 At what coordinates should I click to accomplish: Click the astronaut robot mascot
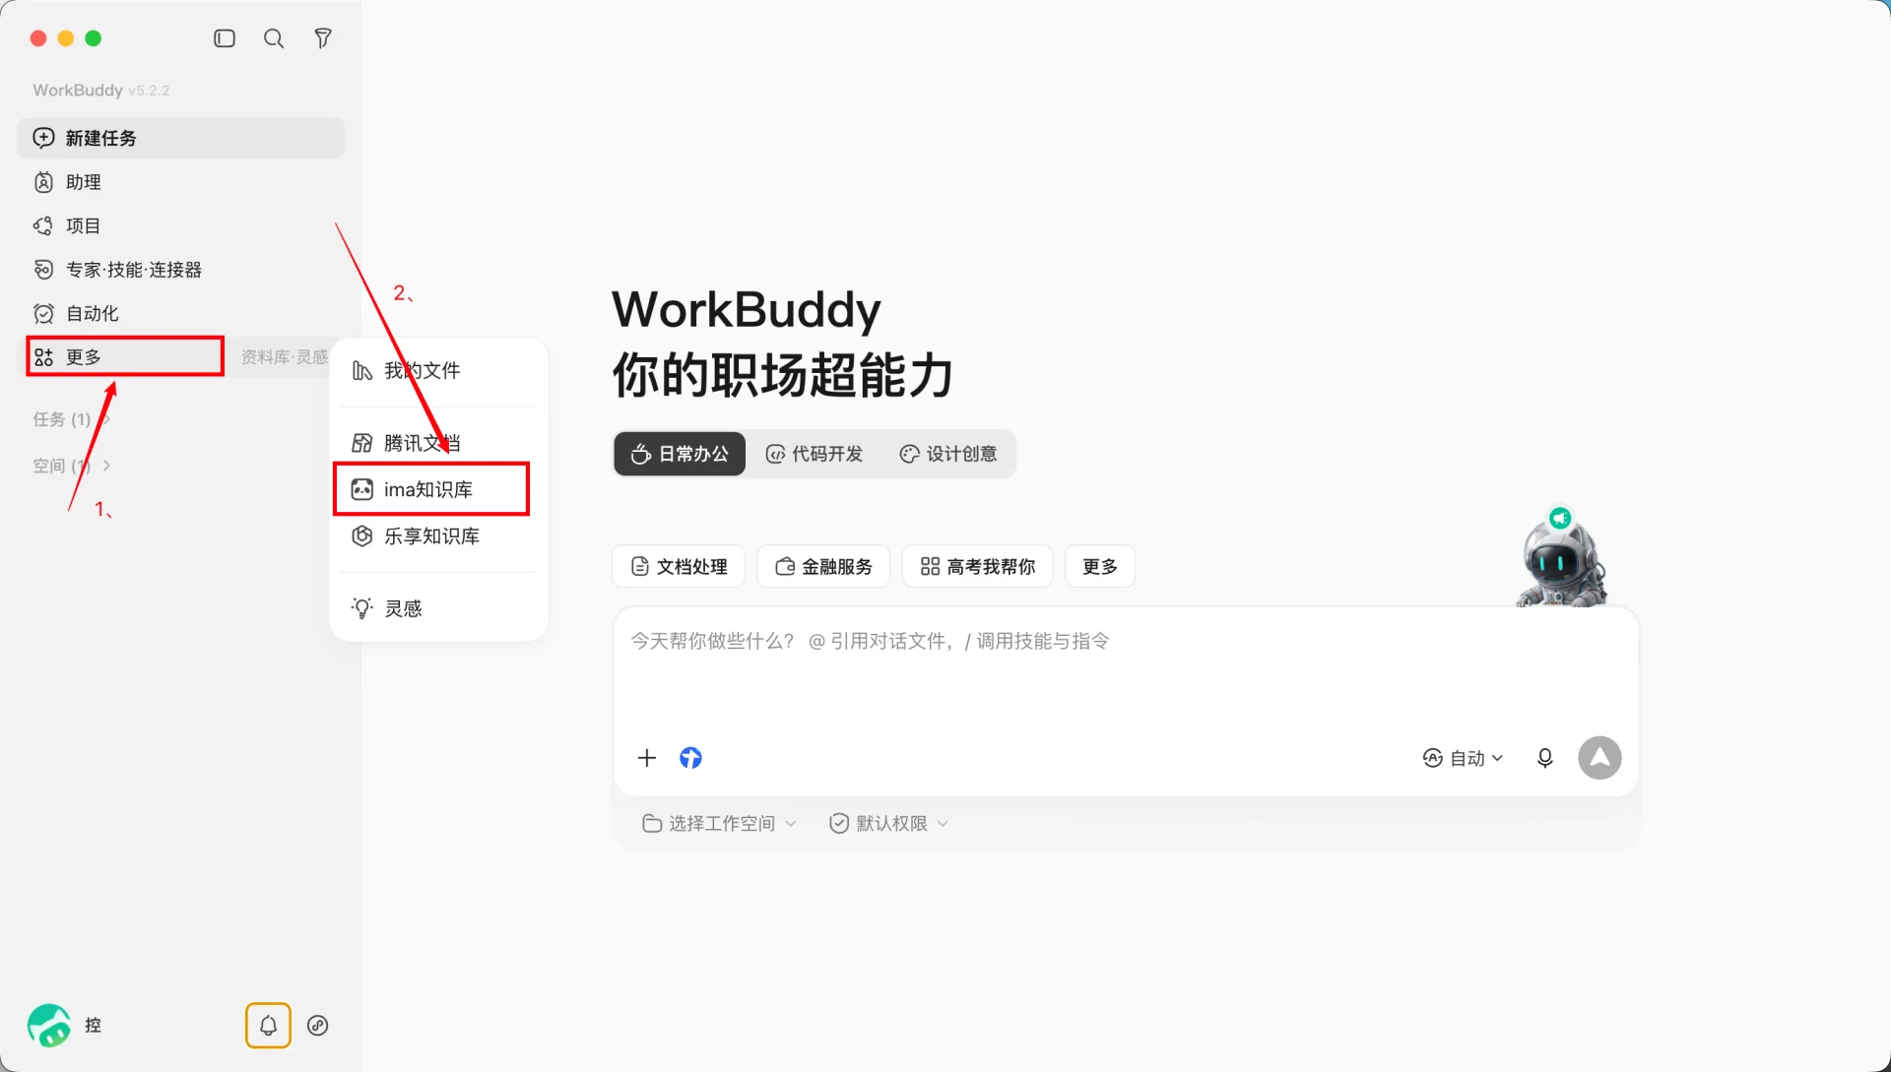(1562, 563)
